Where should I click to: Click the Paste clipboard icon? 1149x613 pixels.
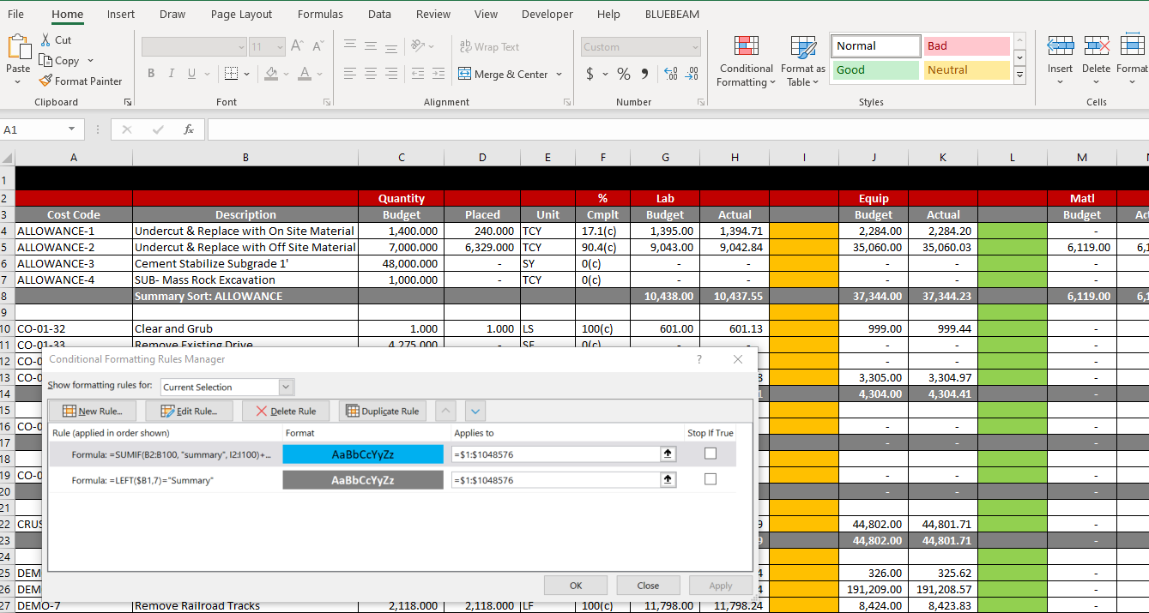click(x=18, y=48)
